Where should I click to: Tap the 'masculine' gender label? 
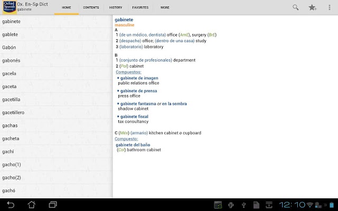125,25
